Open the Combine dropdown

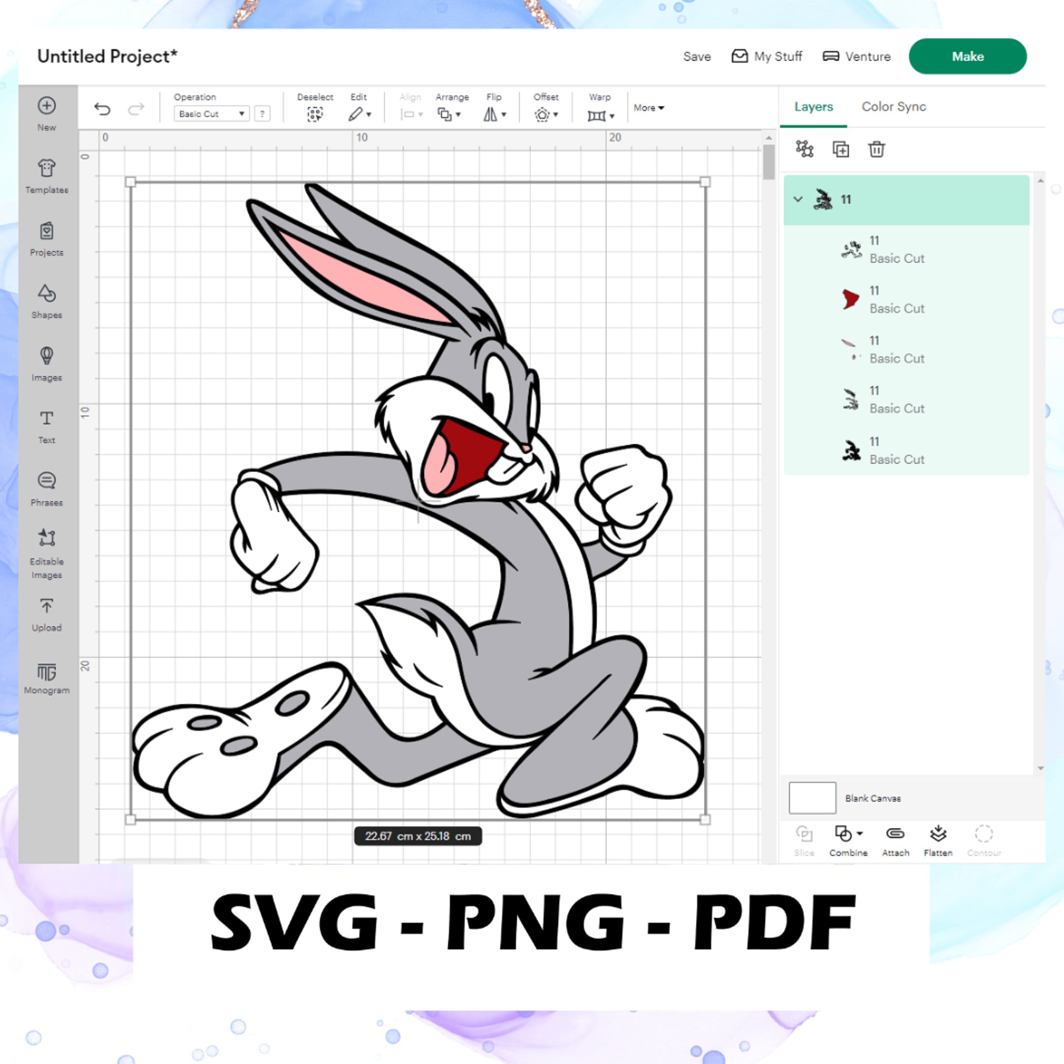[848, 840]
